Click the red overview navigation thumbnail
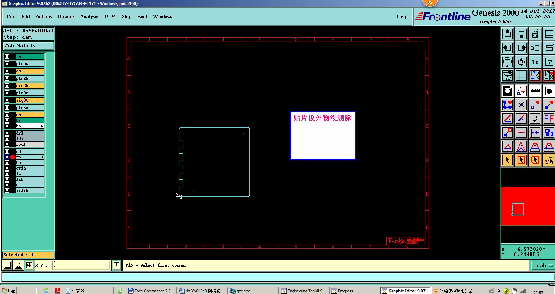This screenshot has height=294, width=555. (x=528, y=206)
